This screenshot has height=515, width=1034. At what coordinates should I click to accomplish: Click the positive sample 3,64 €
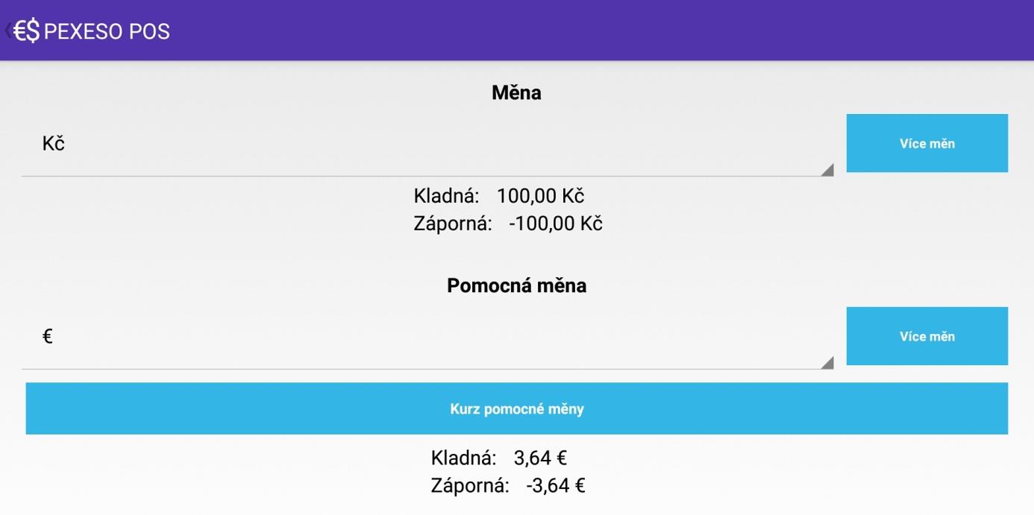tap(540, 458)
